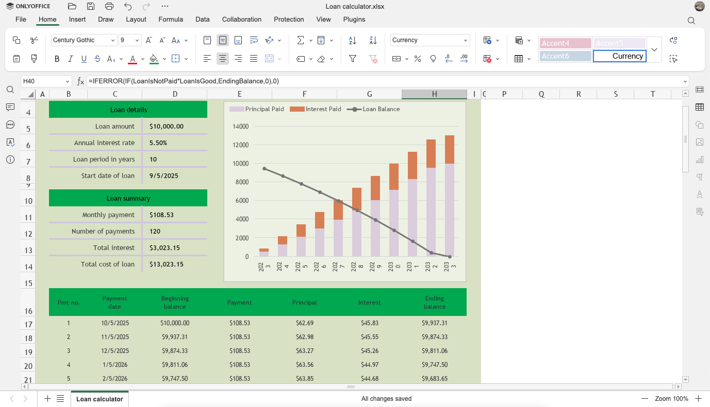The width and height of the screenshot is (710, 407).
Task: Select the Loan calculator sheet tab
Action: [100, 399]
